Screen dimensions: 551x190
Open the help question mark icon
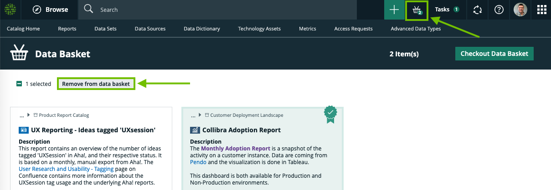pyautogui.click(x=499, y=10)
